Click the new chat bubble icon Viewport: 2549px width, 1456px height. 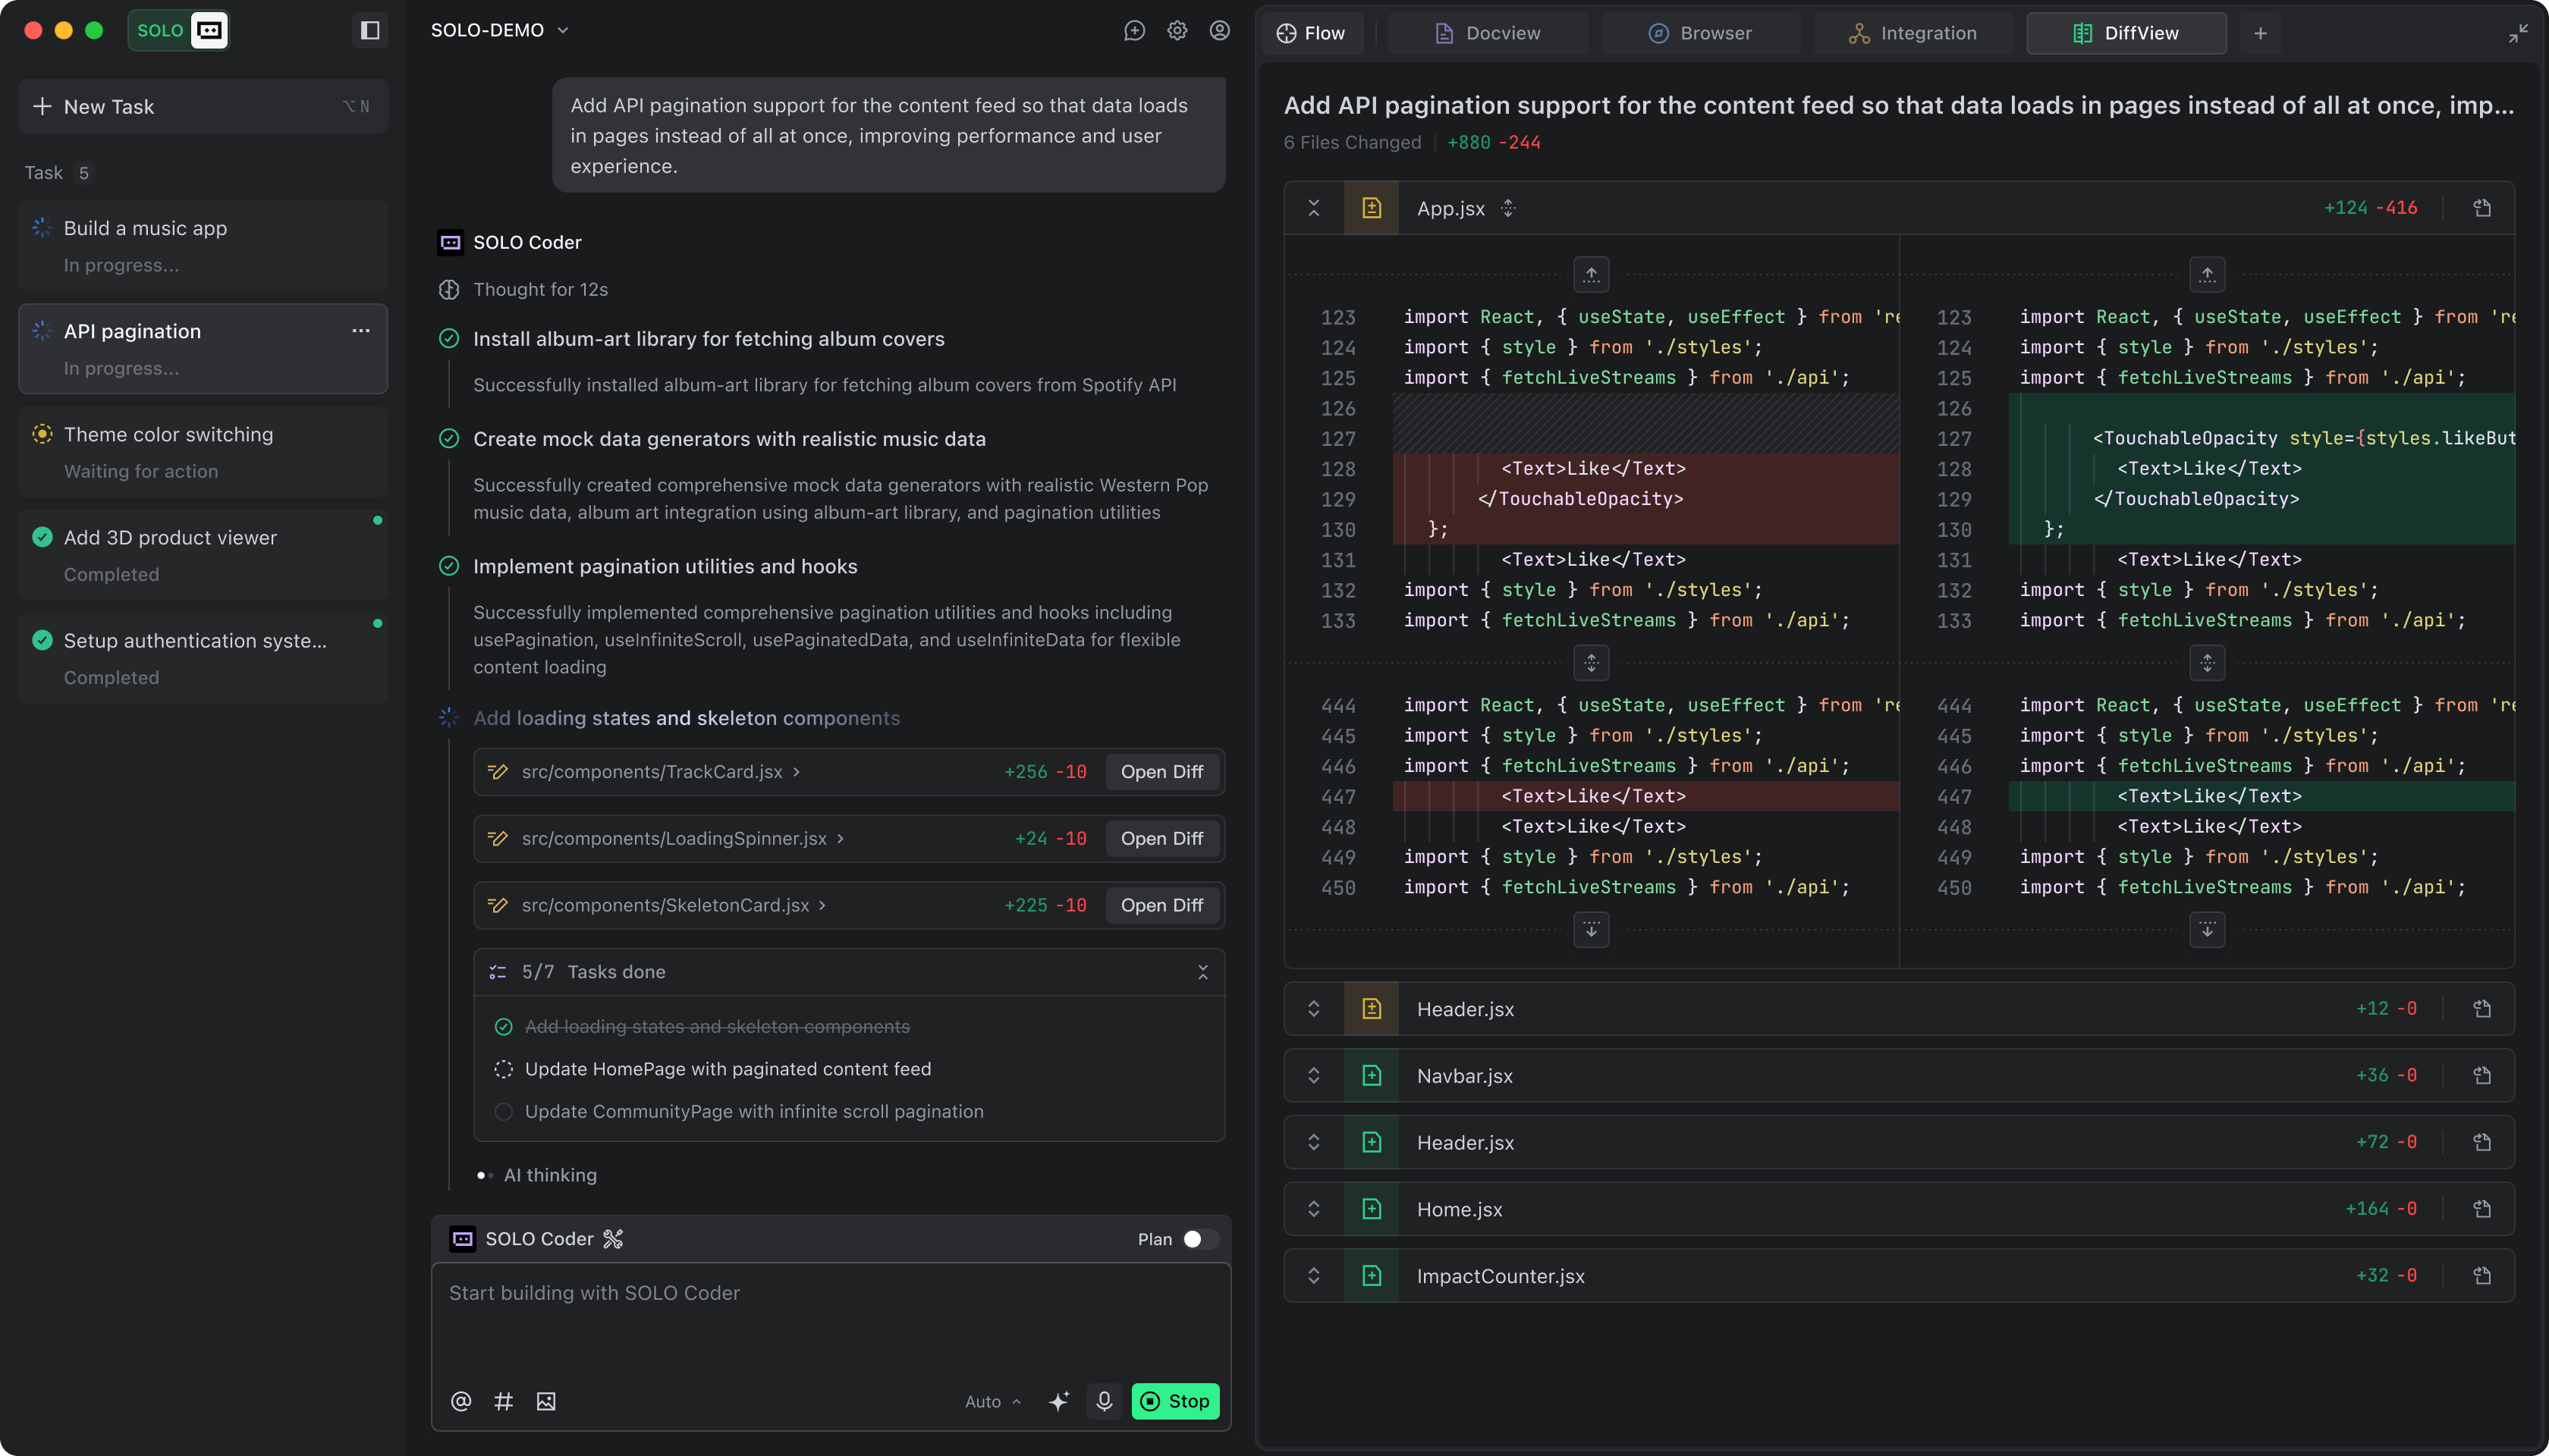pyautogui.click(x=1134, y=30)
